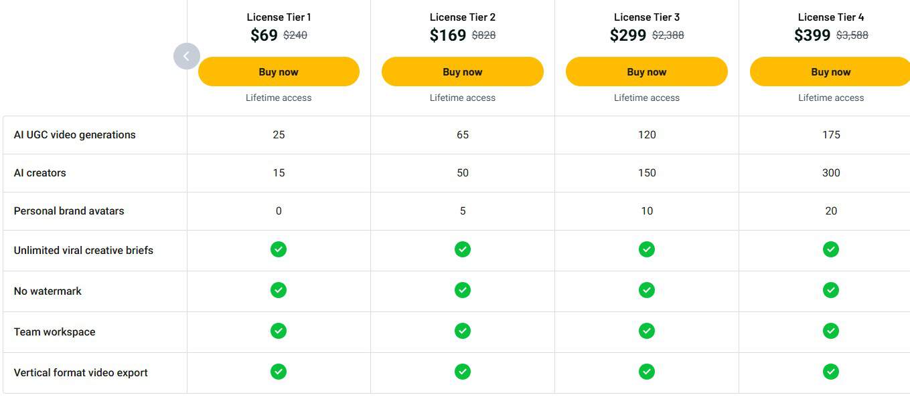This screenshot has height=397, width=910.
Task: Click the No watermark checkmark under License Tier 1
Action: 278,290
